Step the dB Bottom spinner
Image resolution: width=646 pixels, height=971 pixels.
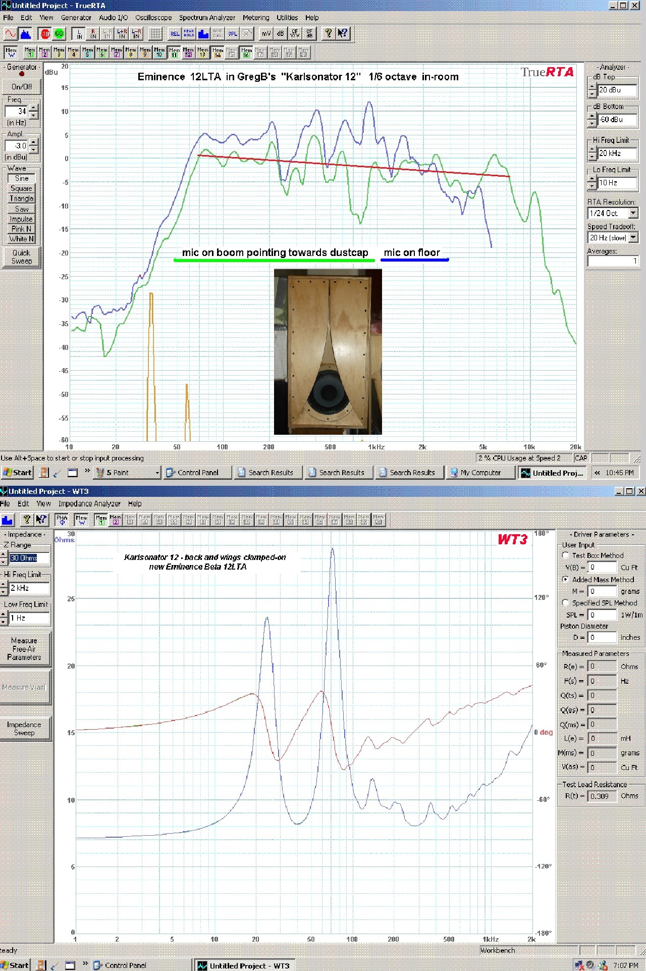tap(592, 120)
